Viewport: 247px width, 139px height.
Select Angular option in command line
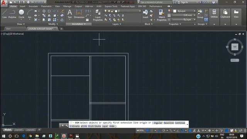[x=158, y=123]
